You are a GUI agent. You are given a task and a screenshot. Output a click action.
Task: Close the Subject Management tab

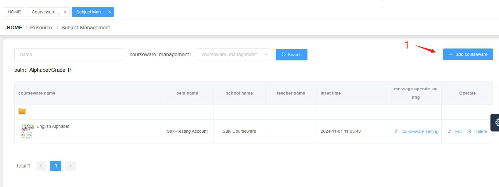[109, 12]
